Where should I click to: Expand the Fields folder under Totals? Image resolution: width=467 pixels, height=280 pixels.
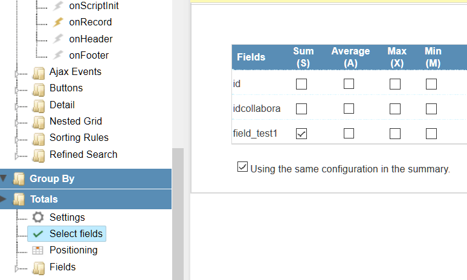click(18, 267)
